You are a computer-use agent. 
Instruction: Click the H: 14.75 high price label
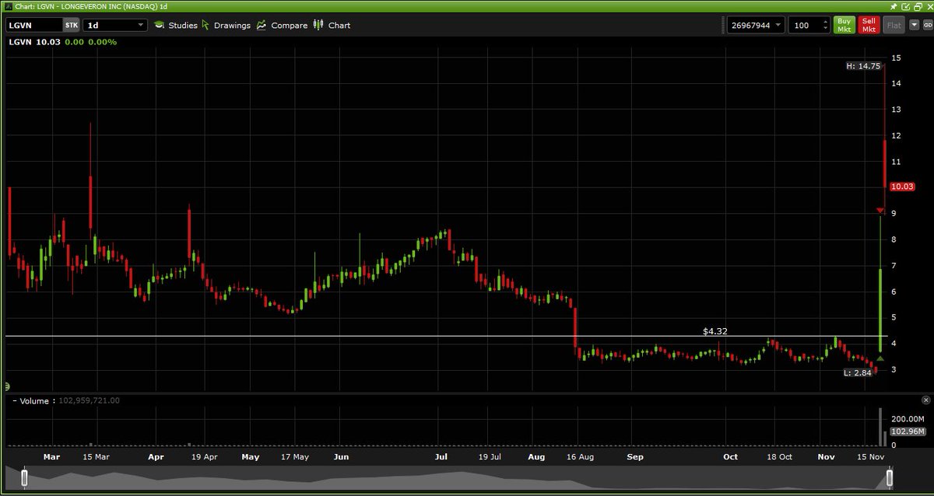(x=863, y=66)
